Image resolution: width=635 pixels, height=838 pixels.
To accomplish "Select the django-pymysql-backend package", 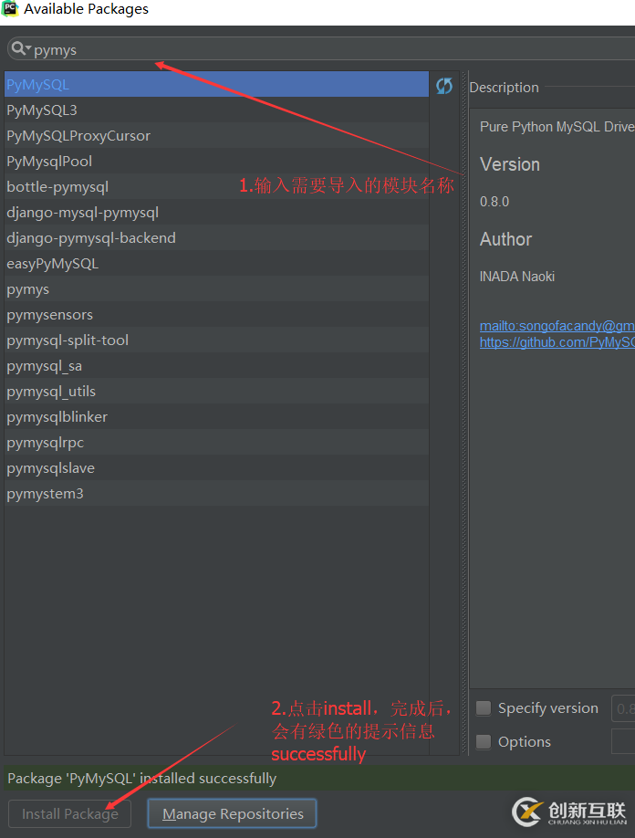I will [x=216, y=238].
